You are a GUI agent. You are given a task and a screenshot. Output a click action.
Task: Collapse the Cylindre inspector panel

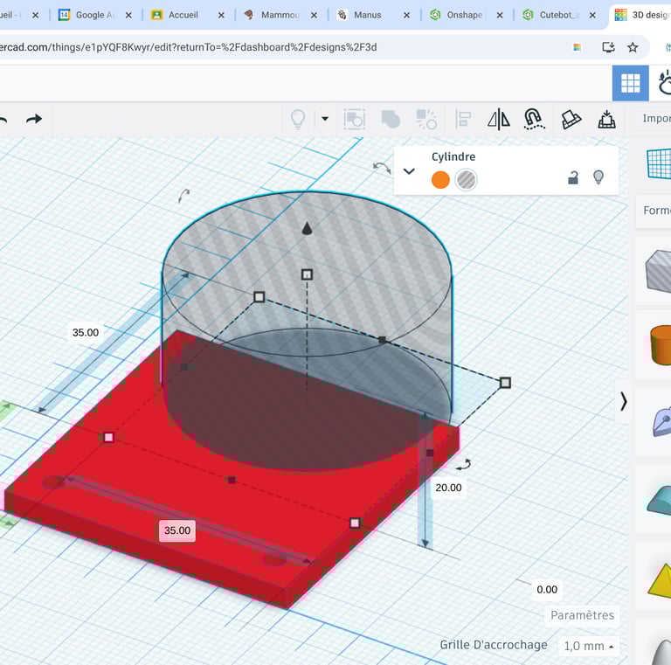click(x=409, y=171)
